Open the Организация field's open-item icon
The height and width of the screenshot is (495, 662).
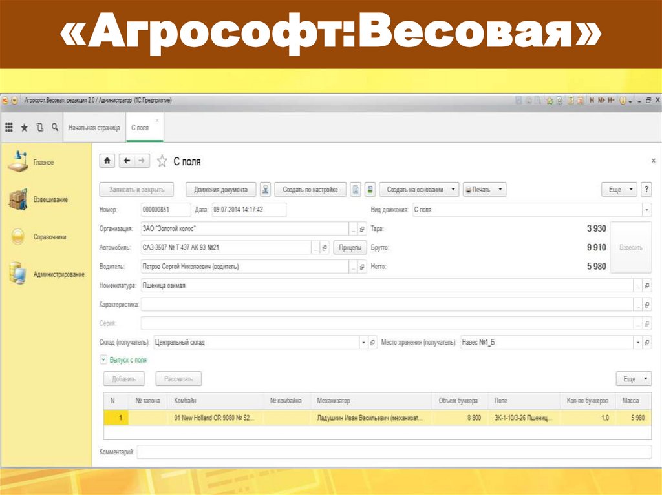point(362,229)
